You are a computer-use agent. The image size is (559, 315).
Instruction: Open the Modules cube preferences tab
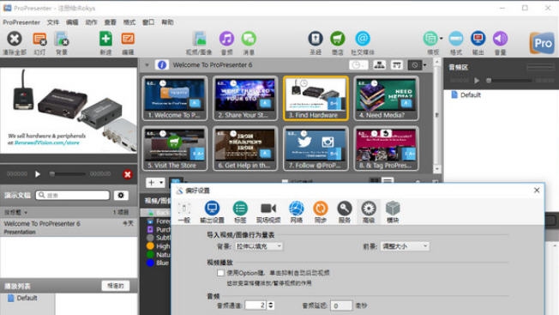(393, 212)
